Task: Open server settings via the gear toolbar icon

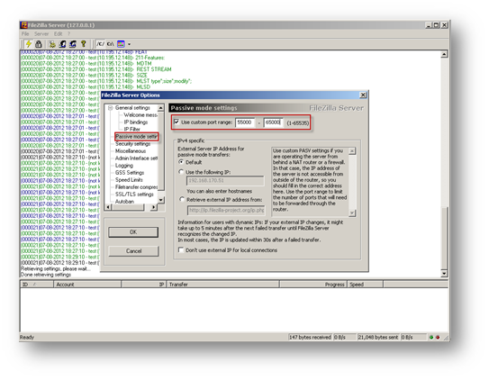Action: [52, 44]
